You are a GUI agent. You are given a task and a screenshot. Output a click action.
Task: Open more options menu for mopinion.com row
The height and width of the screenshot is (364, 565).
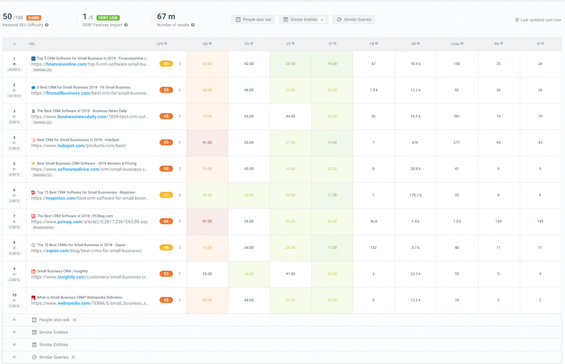(179, 195)
